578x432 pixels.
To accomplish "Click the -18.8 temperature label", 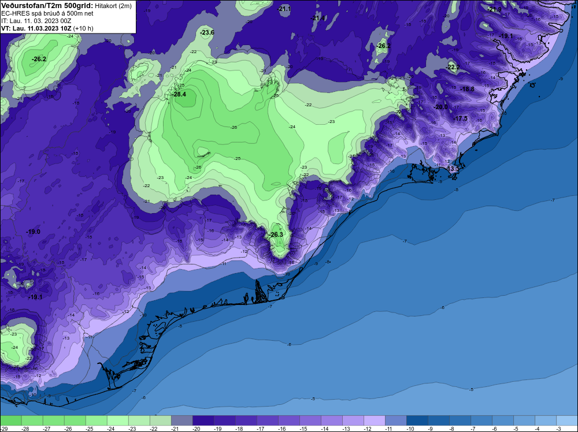I will click(468, 89).
